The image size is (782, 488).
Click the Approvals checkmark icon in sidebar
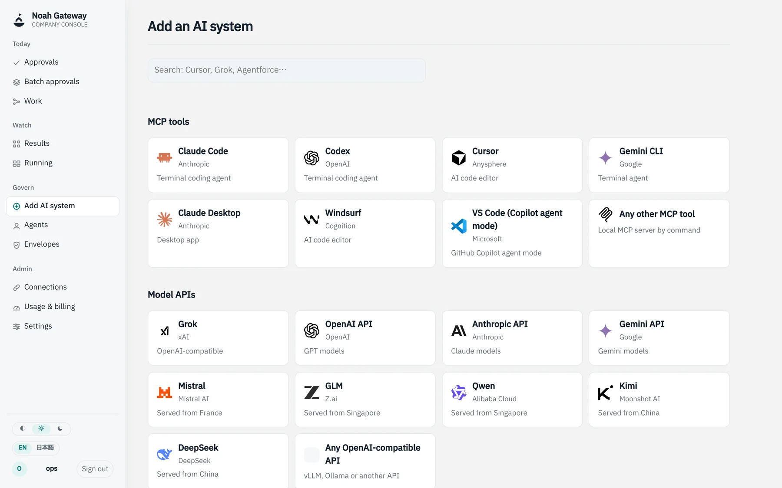coord(17,62)
